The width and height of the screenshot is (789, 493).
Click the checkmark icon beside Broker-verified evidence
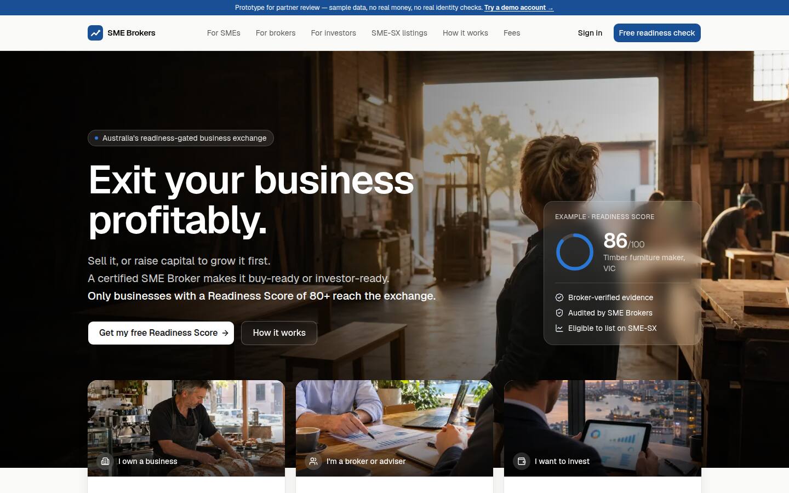tap(559, 297)
